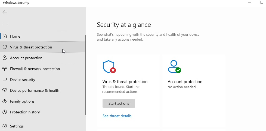Open the Account protection tile icon
The height and width of the screenshot is (131, 266).
[174, 67]
